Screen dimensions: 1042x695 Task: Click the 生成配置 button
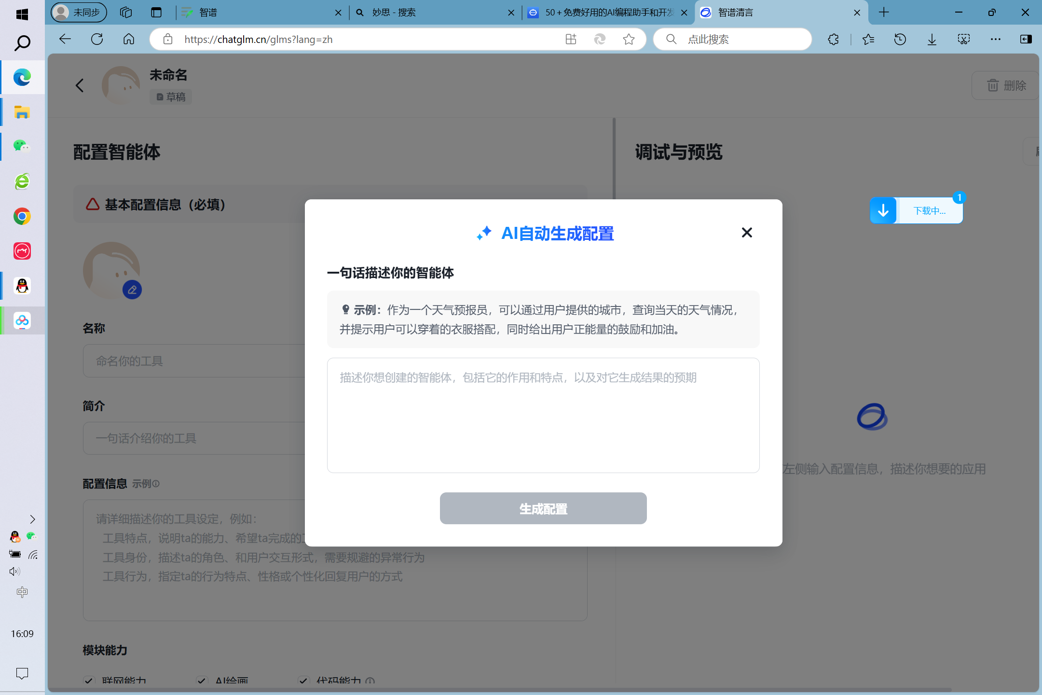pyautogui.click(x=543, y=508)
